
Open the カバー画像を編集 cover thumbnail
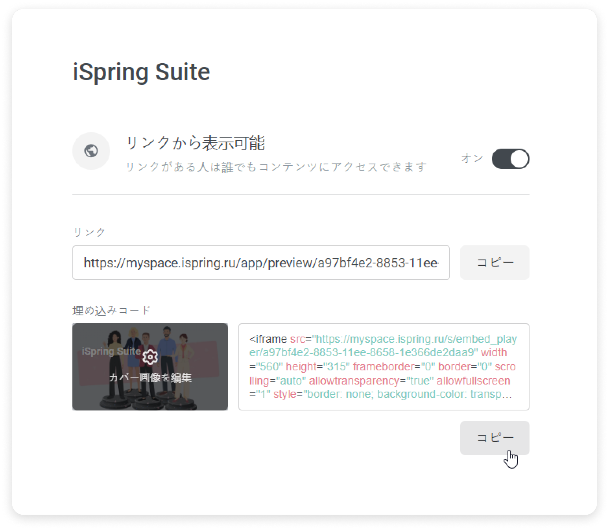coord(150,367)
